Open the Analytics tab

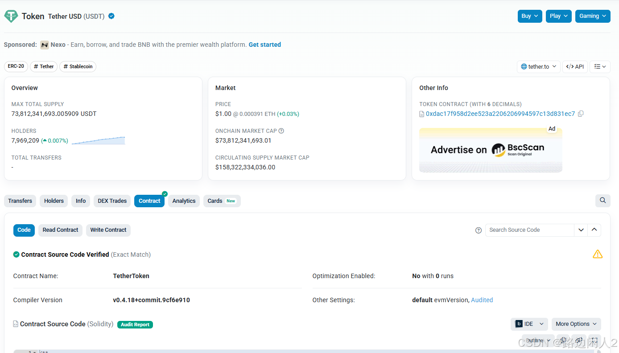tap(184, 201)
